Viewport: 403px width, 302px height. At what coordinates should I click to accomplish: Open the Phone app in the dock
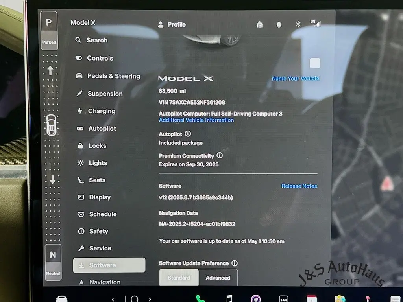200,298
